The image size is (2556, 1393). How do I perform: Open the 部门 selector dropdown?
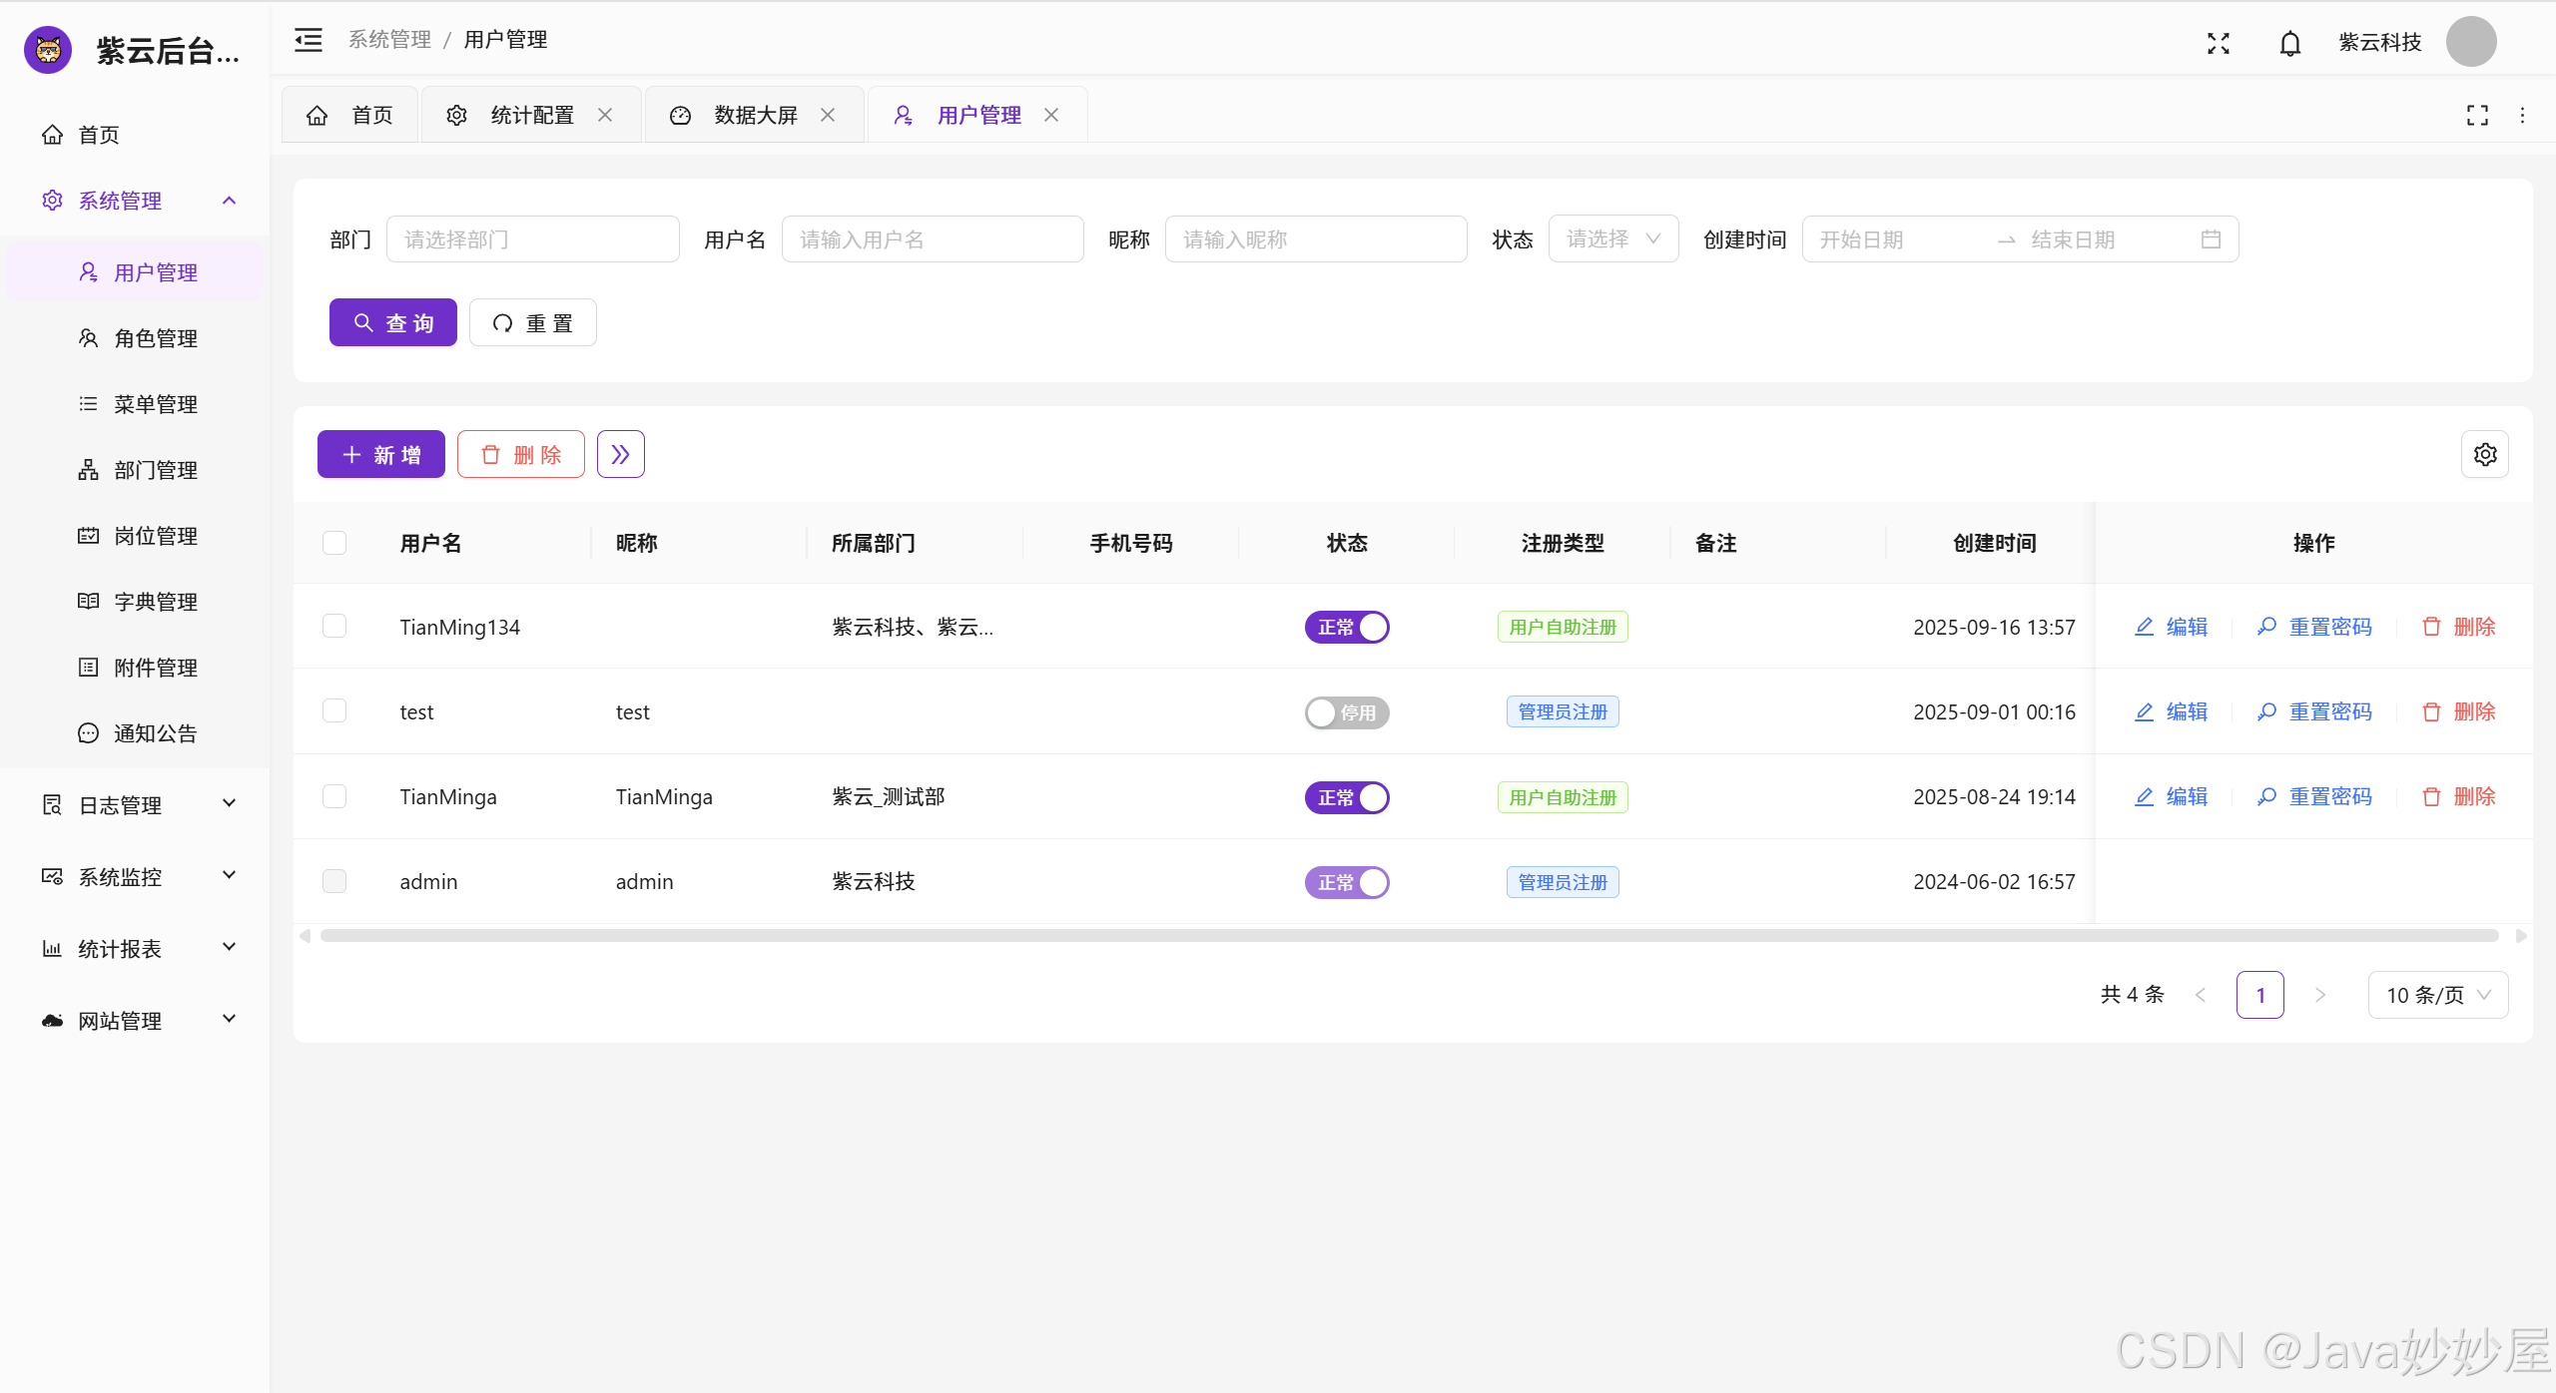(x=533, y=239)
